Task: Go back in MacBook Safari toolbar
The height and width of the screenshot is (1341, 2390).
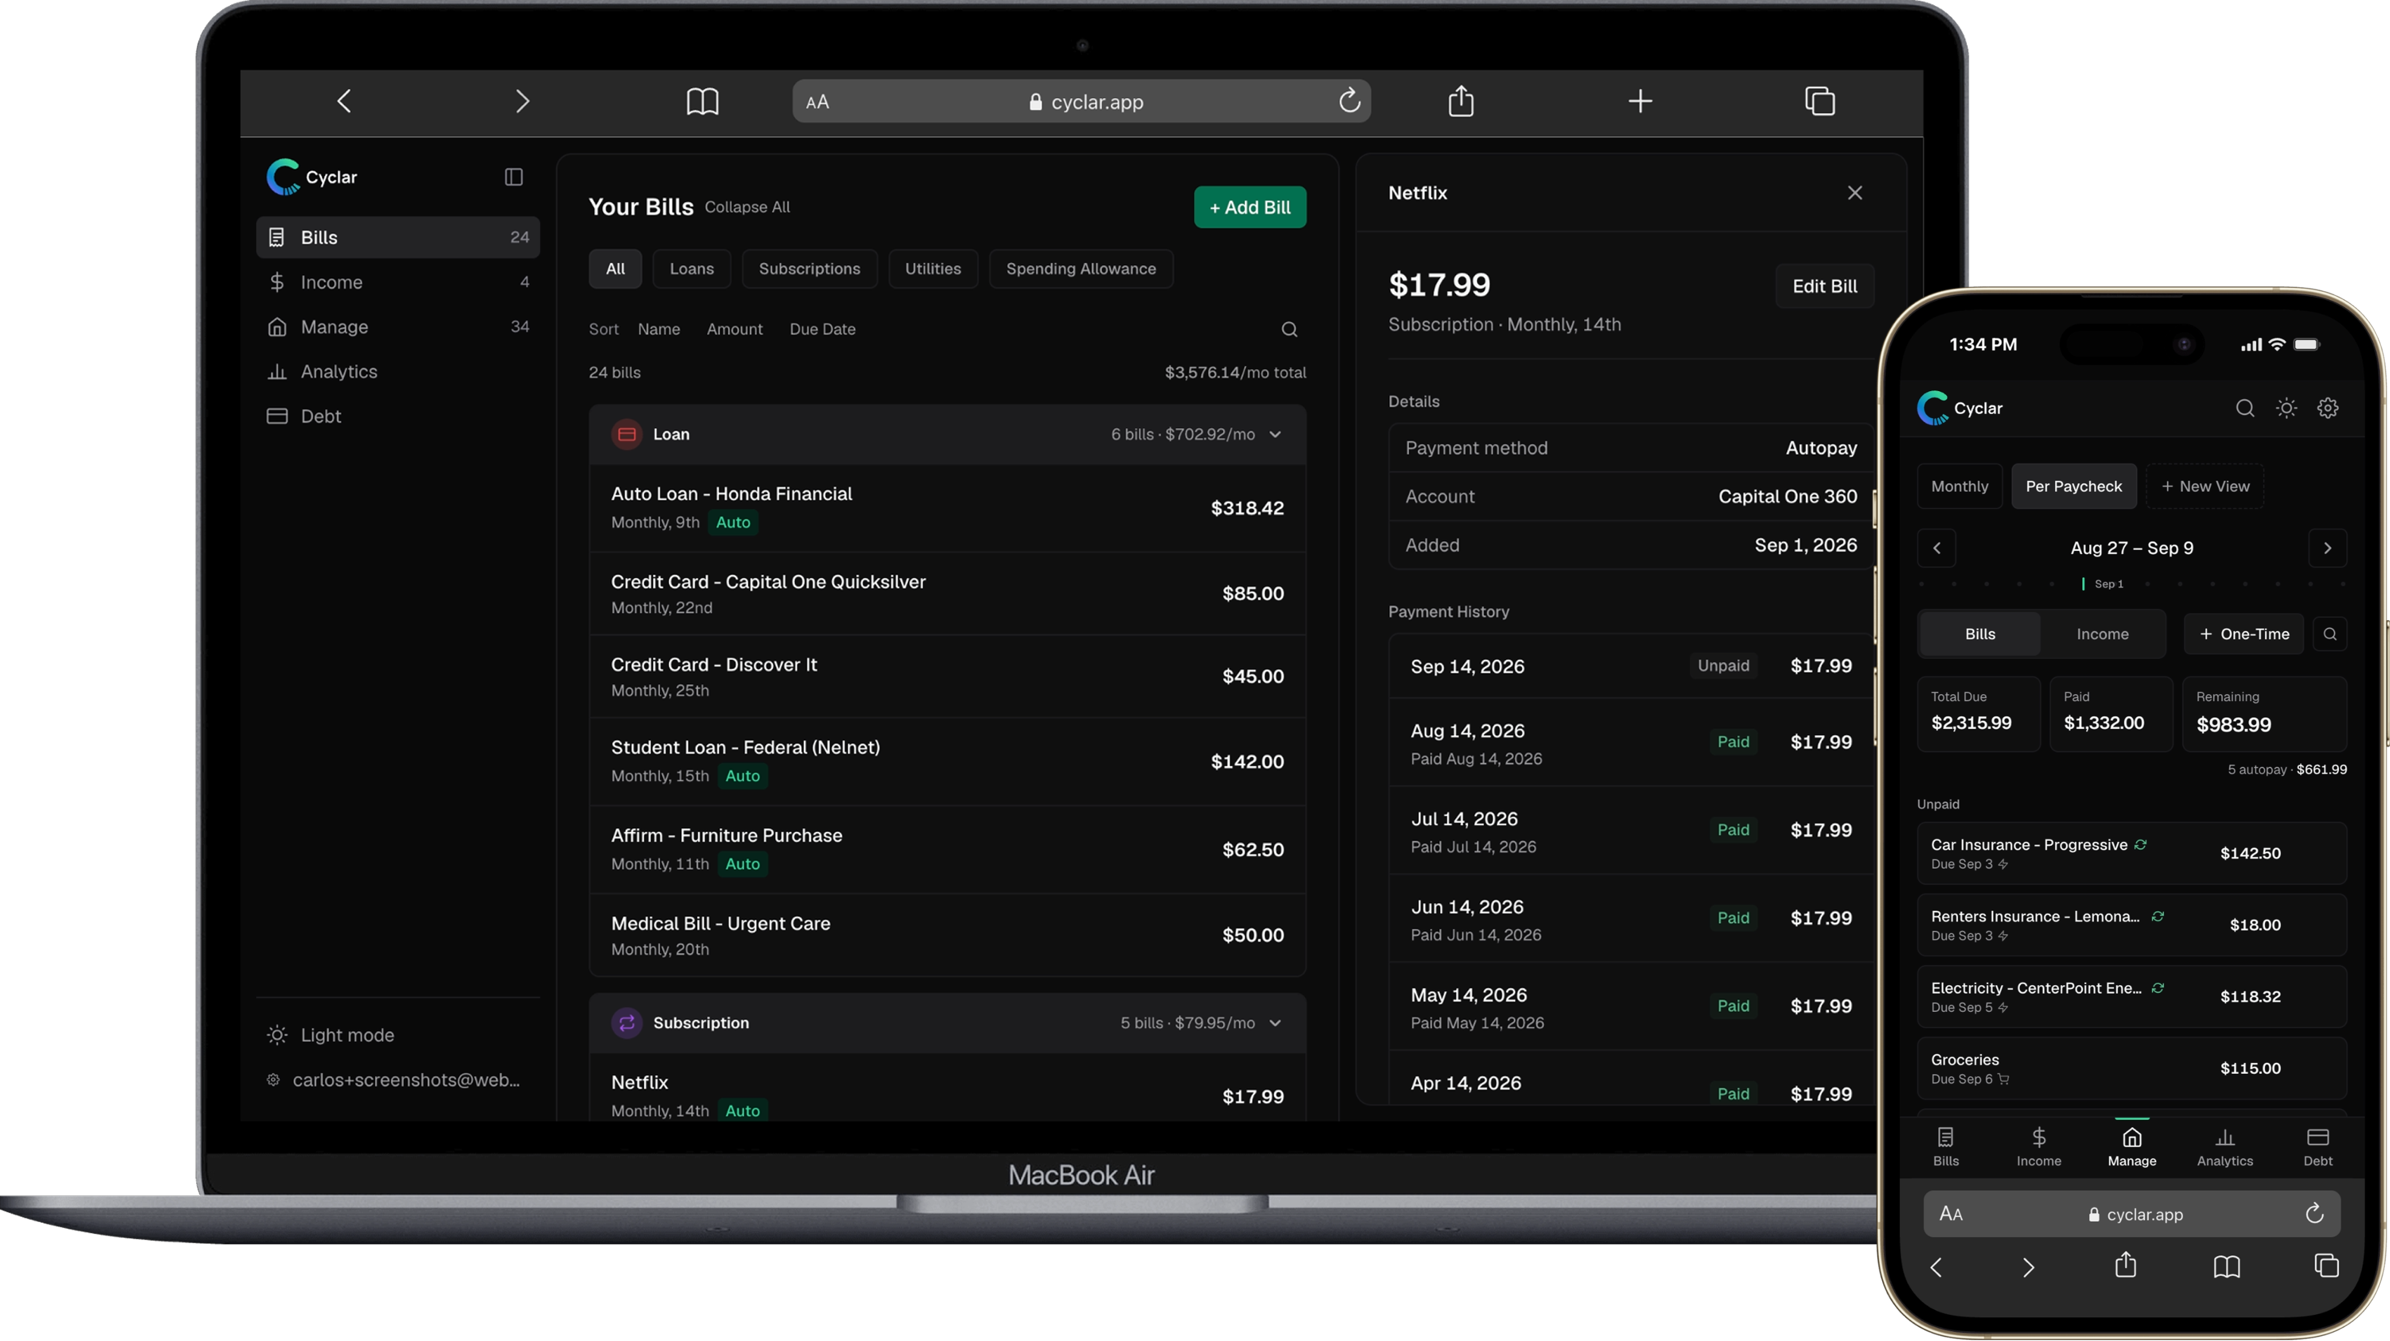Action: (344, 101)
